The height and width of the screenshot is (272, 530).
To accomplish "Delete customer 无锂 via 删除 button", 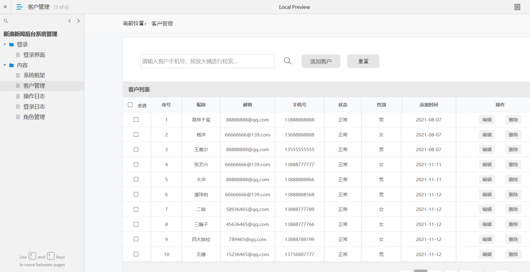I will coord(513,254).
